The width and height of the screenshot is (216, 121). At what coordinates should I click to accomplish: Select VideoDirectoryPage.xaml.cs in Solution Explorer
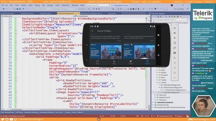175,90
